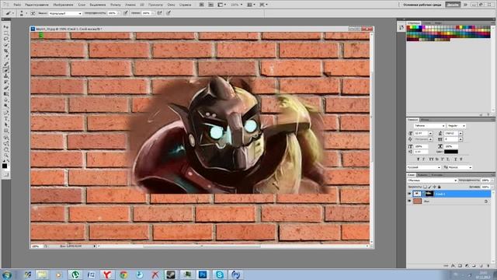Hide the Слой 1 layer
The image size is (497, 280).
pos(409,194)
